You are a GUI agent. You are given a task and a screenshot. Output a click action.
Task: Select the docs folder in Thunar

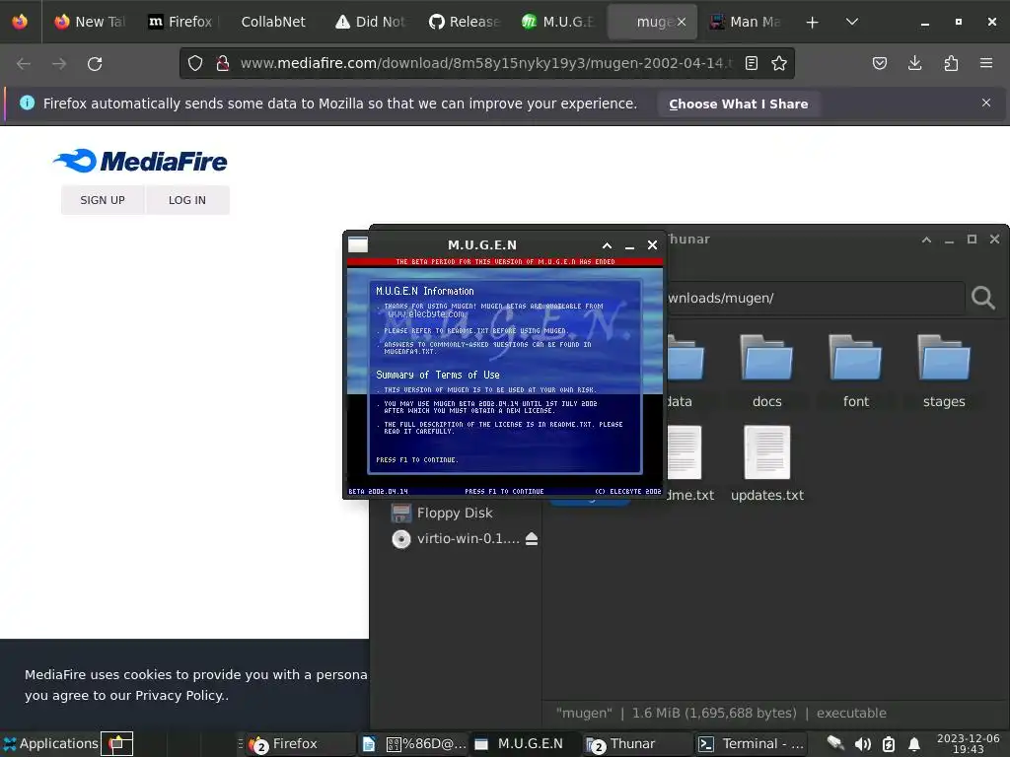pyautogui.click(x=766, y=372)
